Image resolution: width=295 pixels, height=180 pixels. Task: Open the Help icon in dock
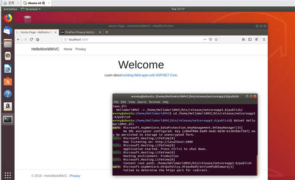[8, 94]
